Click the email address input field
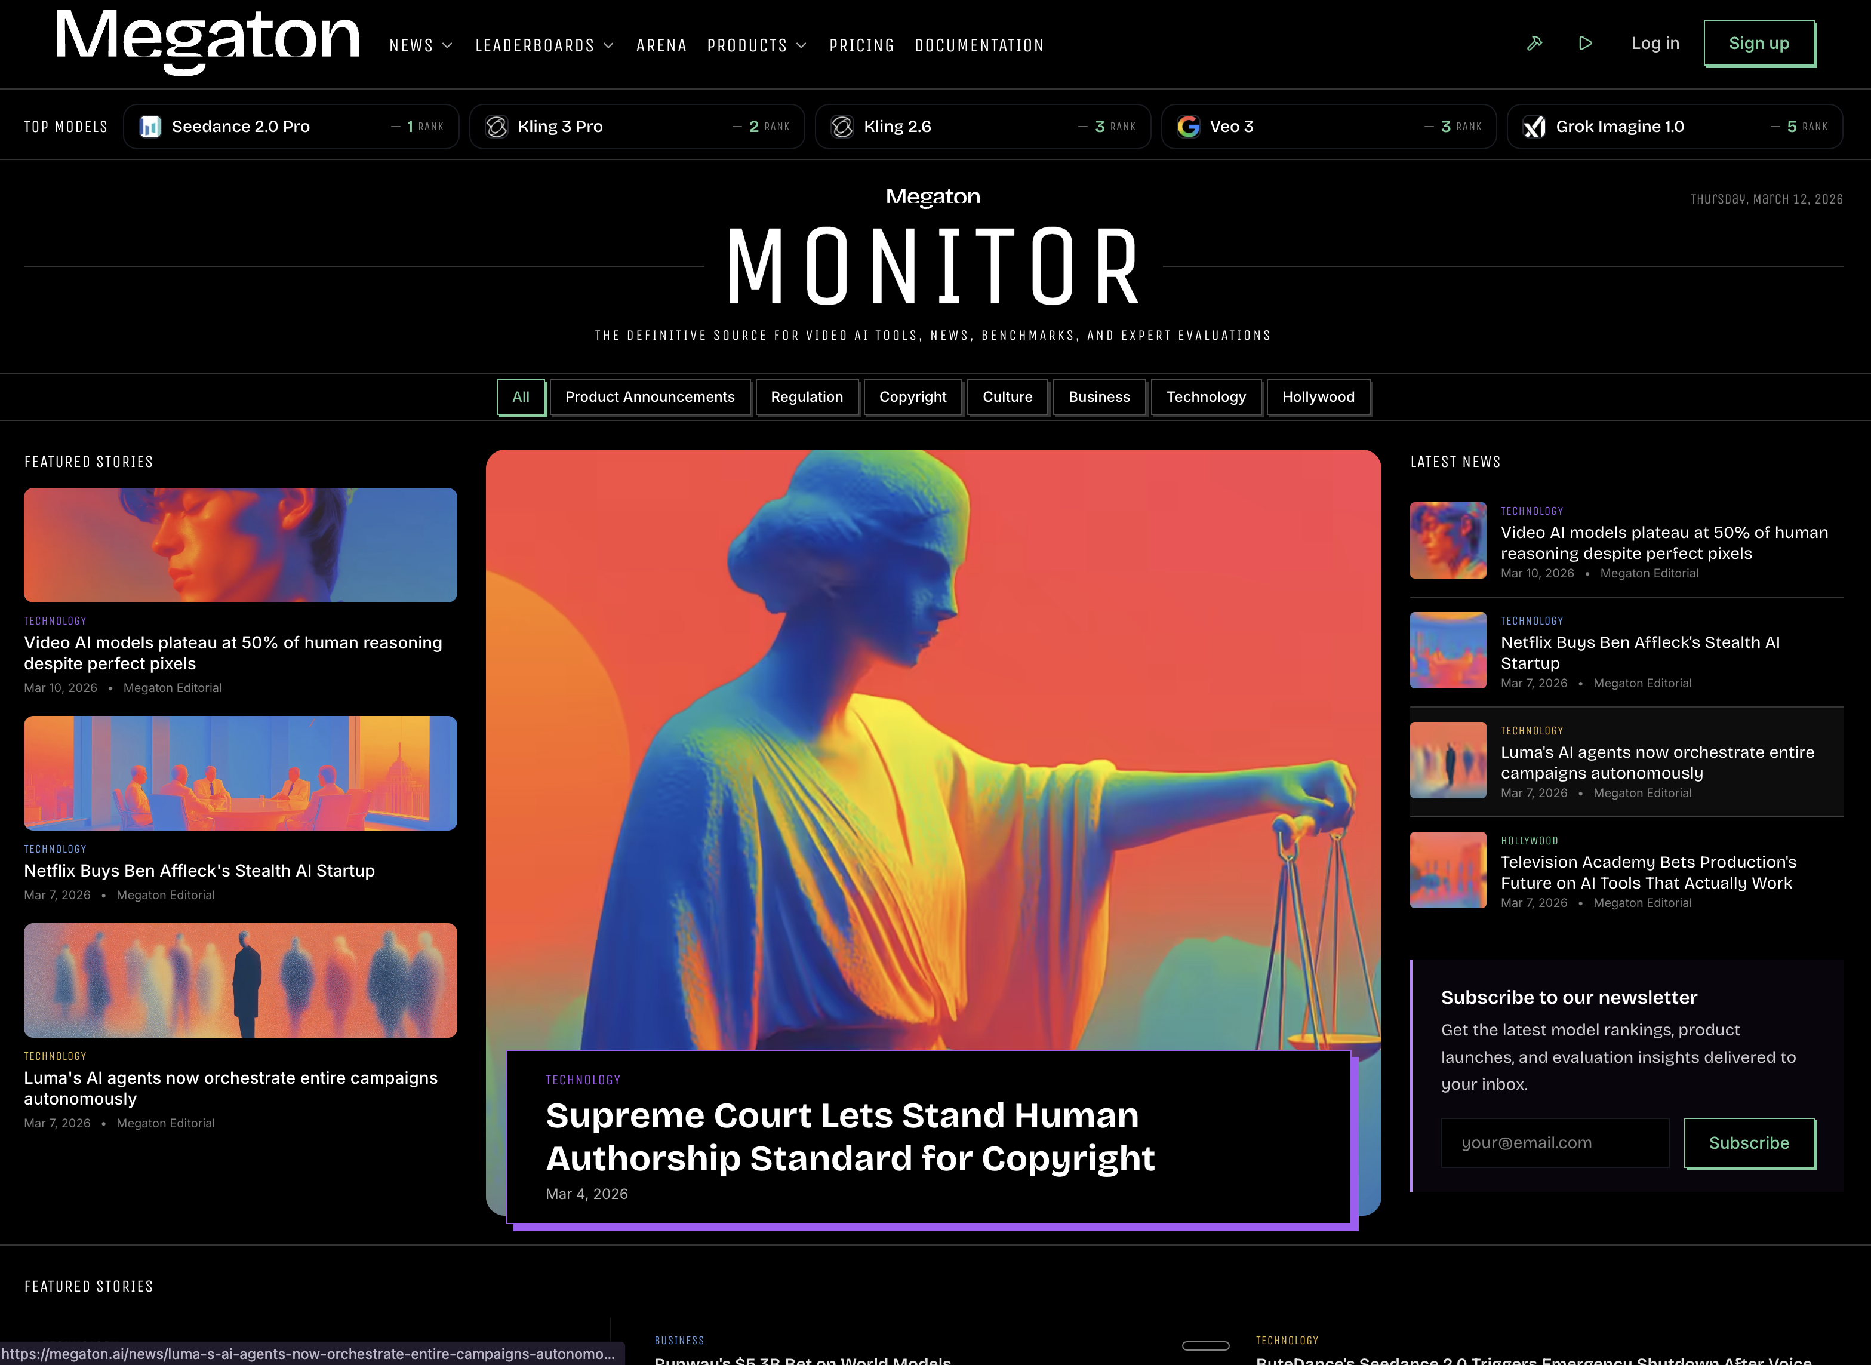 pyautogui.click(x=1555, y=1143)
